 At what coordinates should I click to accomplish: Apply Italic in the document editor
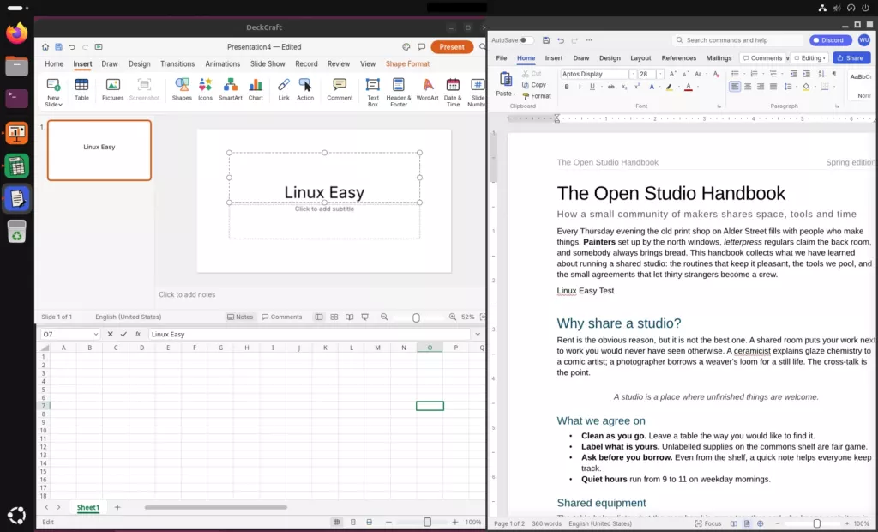[x=580, y=87]
